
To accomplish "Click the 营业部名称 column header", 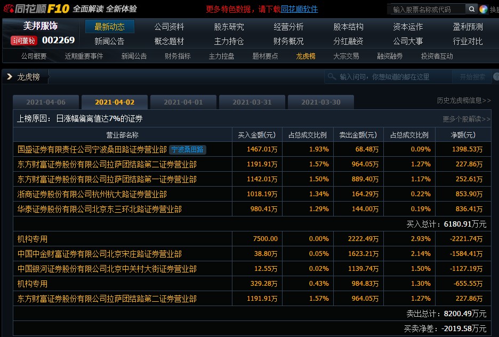I will [x=122, y=135].
